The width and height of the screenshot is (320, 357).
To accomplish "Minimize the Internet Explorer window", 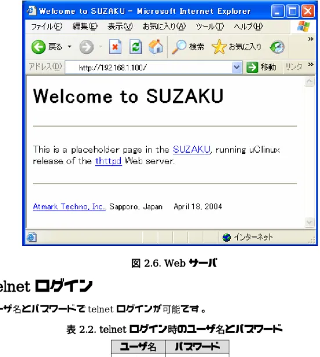I will [278, 10].
